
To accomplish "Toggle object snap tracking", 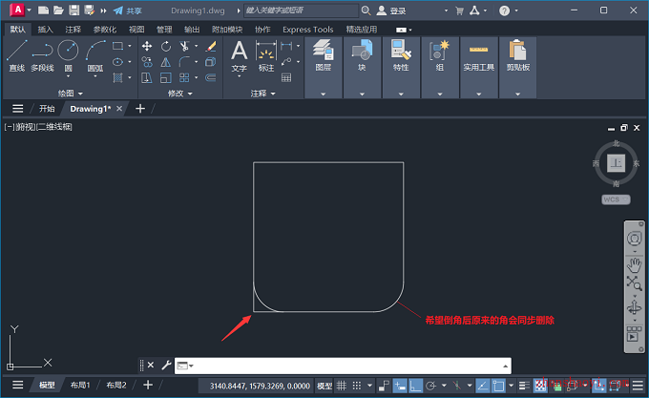I will (482, 386).
